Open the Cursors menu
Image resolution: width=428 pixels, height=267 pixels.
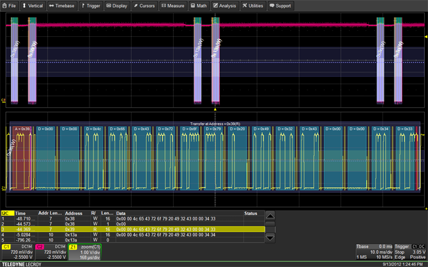(x=145, y=5)
